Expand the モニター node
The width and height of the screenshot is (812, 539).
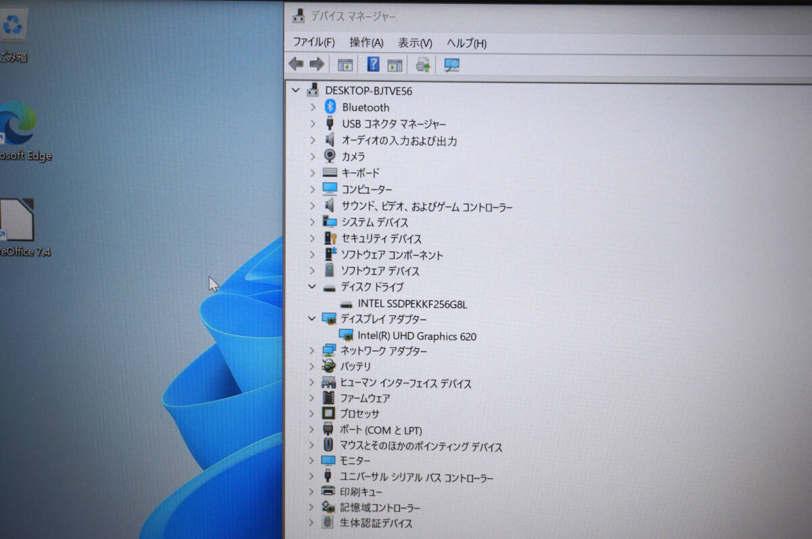pos(311,460)
